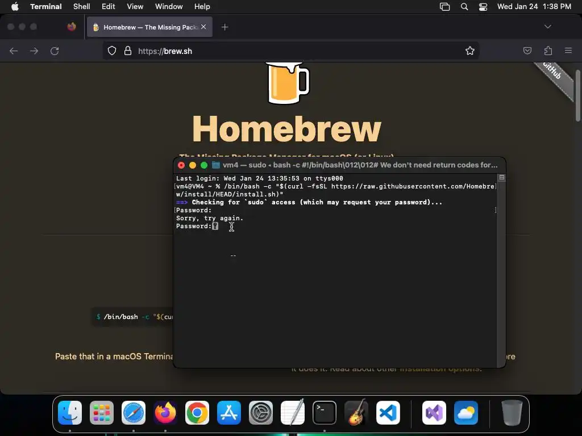The width and height of the screenshot is (582, 436).
Task: Open Visual Studio from the Dock
Action: tap(434, 413)
